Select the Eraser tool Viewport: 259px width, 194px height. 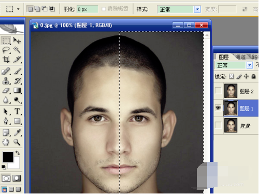click(6, 90)
